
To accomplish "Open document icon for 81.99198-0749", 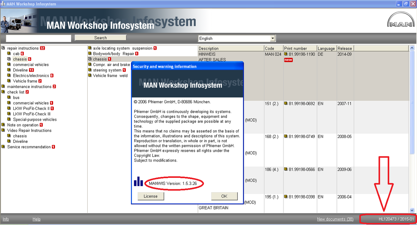I will (286, 136).
